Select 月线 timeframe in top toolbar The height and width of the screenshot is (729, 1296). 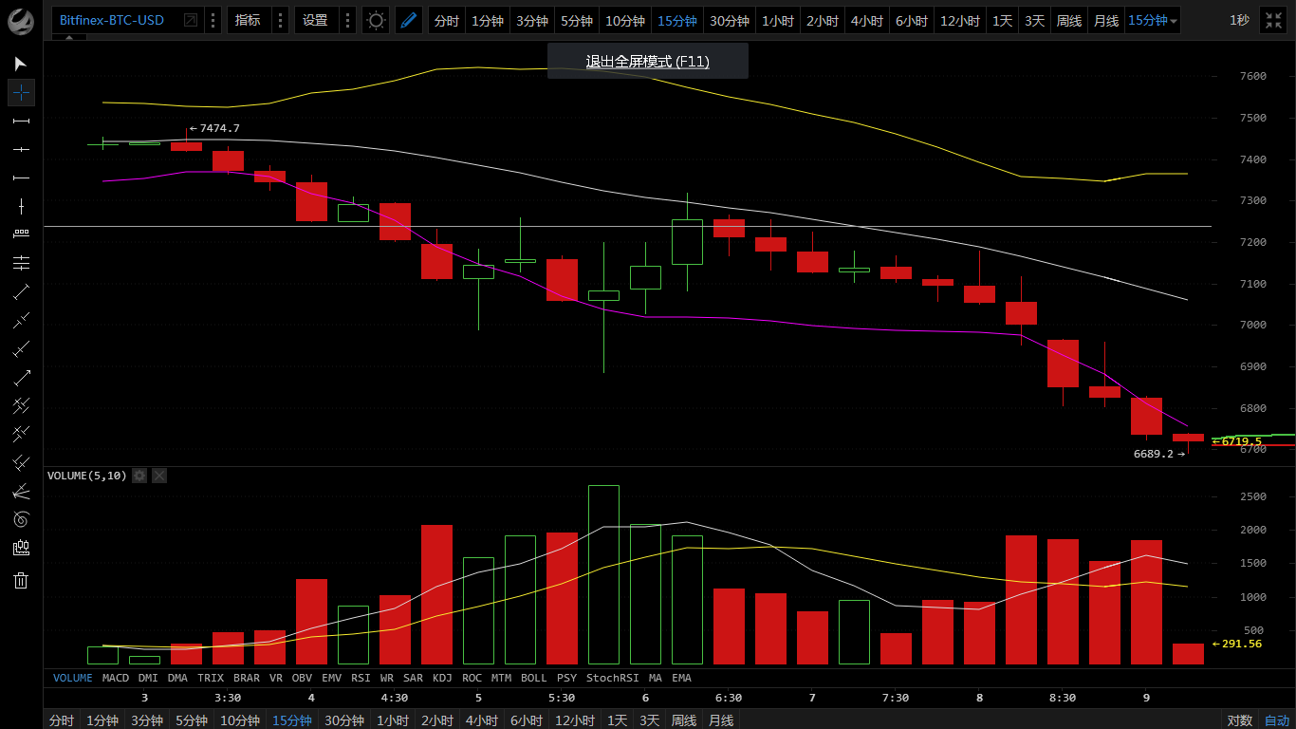tap(1106, 20)
